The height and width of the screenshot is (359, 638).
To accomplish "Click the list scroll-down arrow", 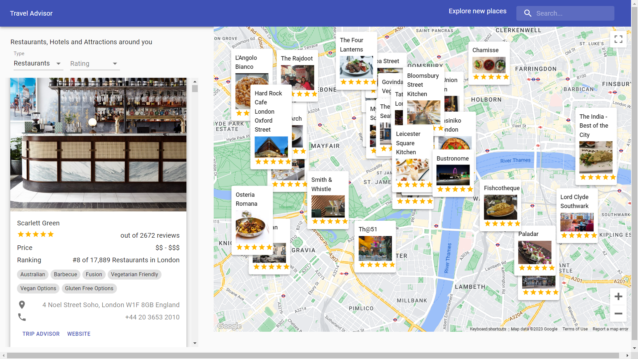I will 195,343.
